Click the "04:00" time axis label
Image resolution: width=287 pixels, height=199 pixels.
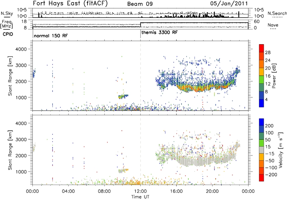pyautogui.click(x=69, y=191)
